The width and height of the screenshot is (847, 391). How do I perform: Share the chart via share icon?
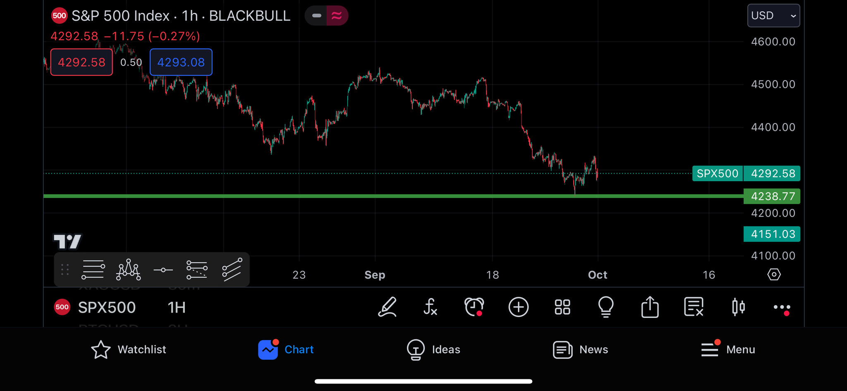click(x=650, y=307)
